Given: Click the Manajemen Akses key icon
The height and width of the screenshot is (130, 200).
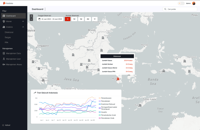Looking at the screenshot, I should click(x=4, y=64).
